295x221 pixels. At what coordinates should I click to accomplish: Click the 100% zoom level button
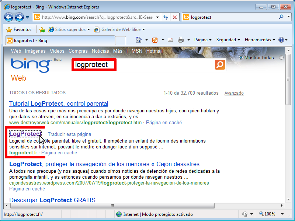[267, 214]
